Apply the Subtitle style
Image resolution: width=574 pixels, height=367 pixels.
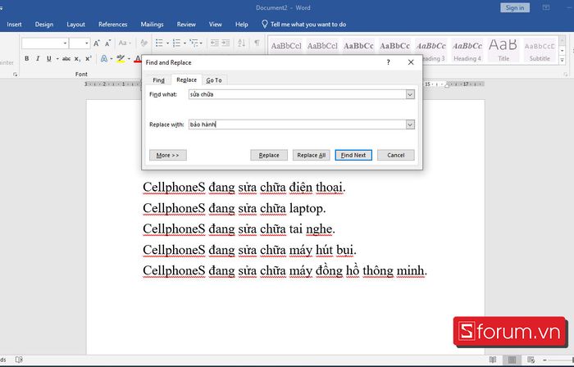click(x=540, y=50)
